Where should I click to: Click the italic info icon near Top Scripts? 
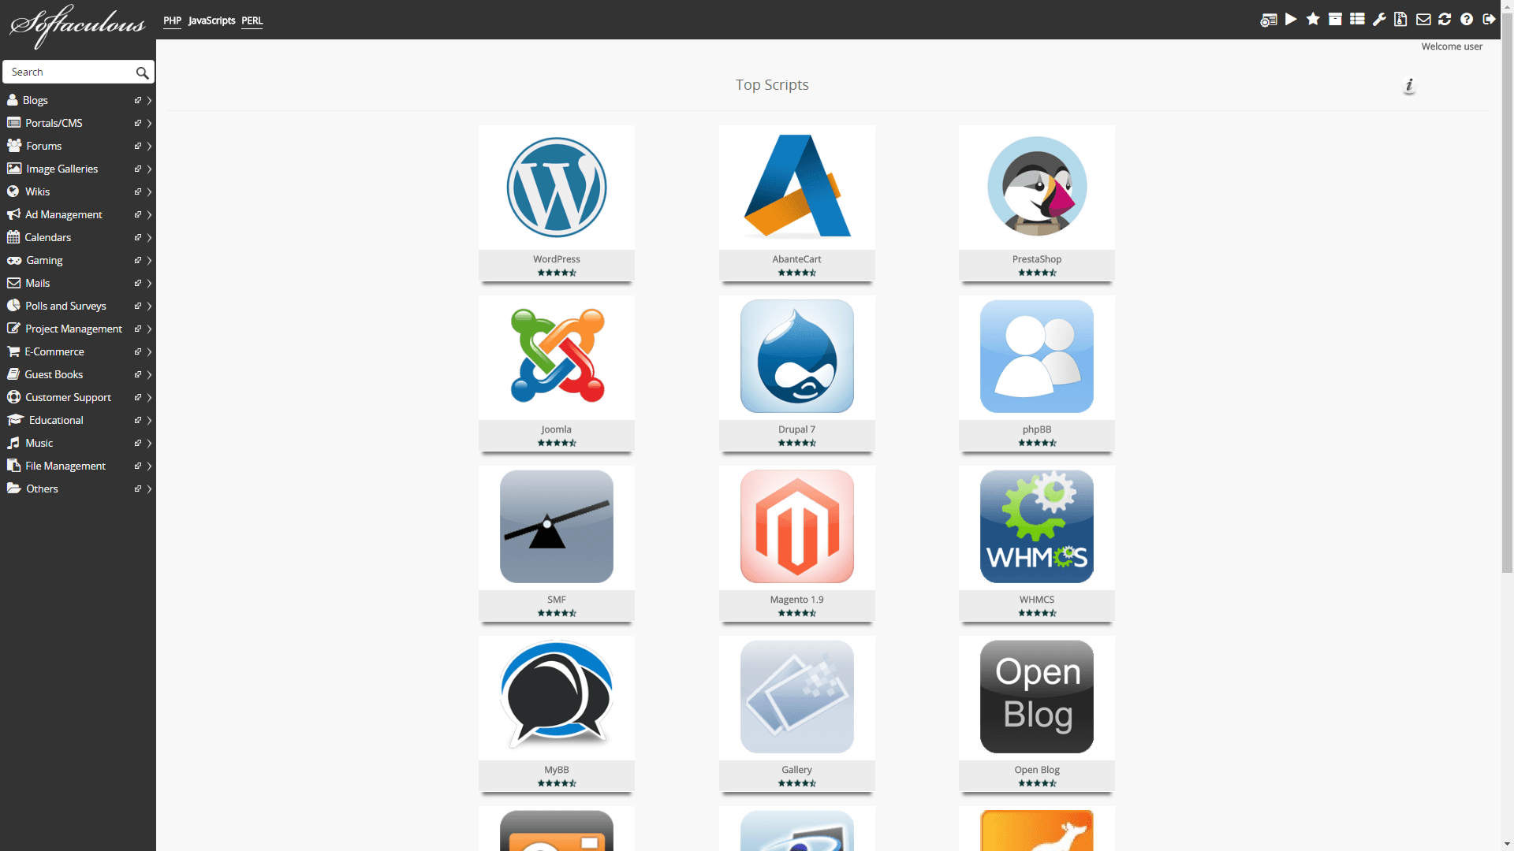pyautogui.click(x=1409, y=85)
